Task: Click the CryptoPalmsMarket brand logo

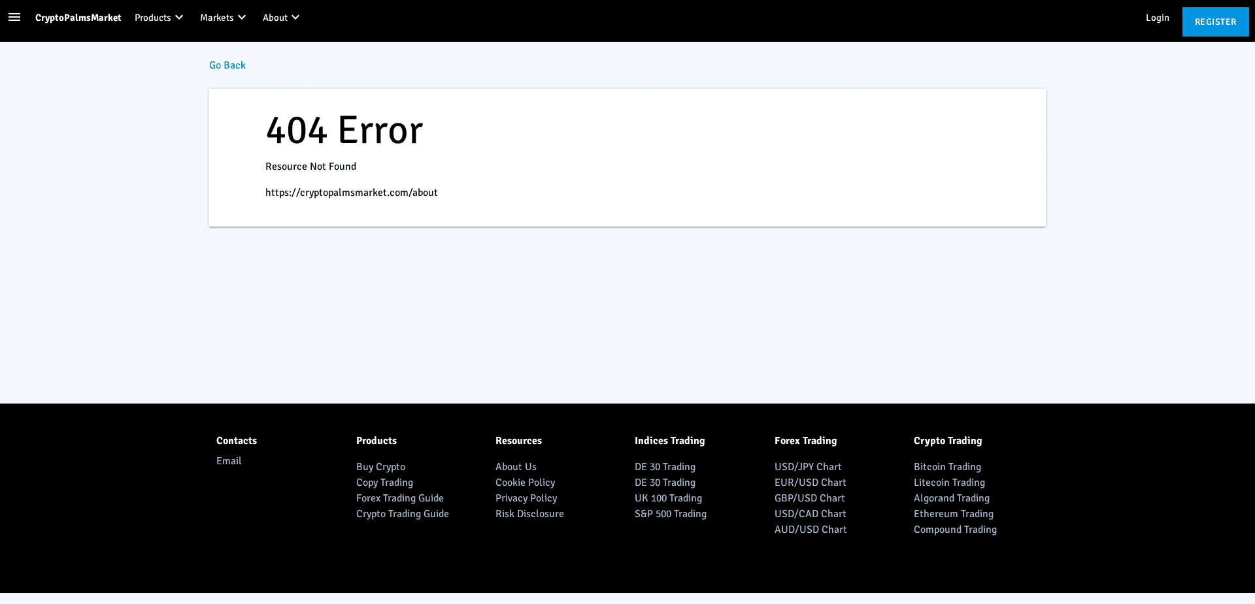Action: point(78,18)
